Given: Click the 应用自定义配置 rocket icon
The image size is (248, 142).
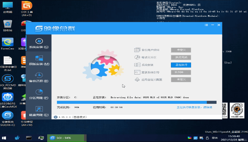Looking at the screenshot, I should [x=137, y=80].
